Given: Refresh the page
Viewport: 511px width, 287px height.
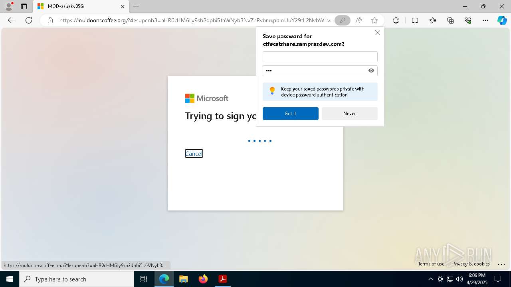Looking at the screenshot, I should click(x=29, y=20).
